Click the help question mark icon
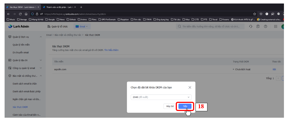This screenshot has width=288, height=122. point(265,26)
